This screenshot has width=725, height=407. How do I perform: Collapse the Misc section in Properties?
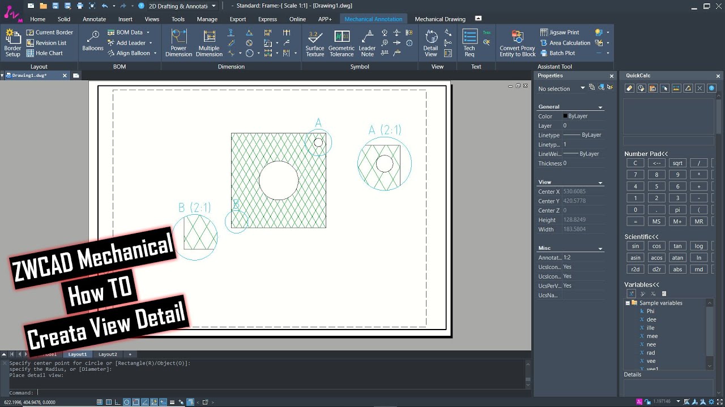[x=600, y=249]
